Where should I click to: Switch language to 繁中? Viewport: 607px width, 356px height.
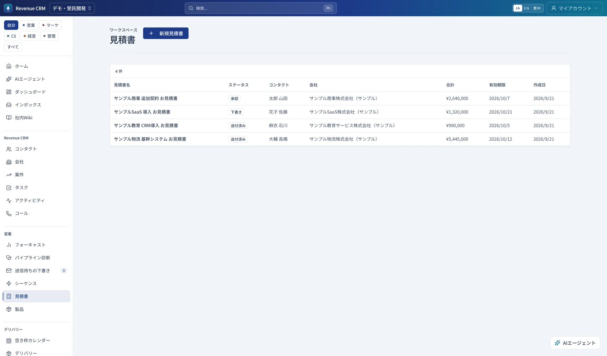(x=537, y=8)
